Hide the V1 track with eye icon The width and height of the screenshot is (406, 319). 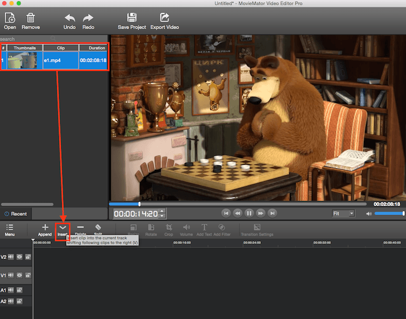[x=19, y=275]
